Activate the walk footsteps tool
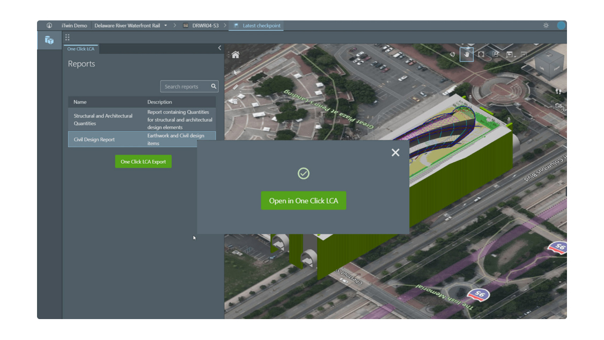This screenshot has height=340, width=604. 558,91
